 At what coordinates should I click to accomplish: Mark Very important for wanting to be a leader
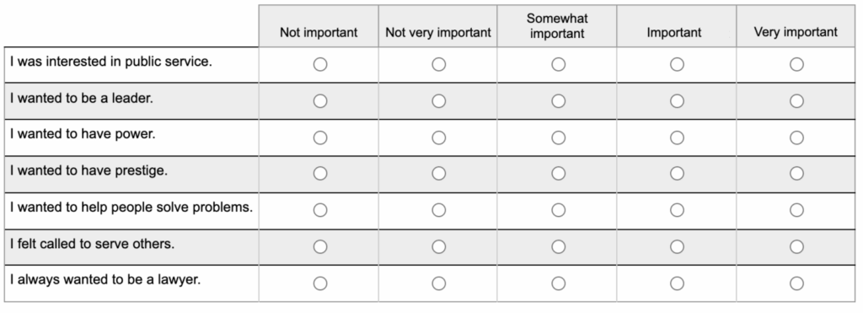pyautogui.click(x=796, y=101)
